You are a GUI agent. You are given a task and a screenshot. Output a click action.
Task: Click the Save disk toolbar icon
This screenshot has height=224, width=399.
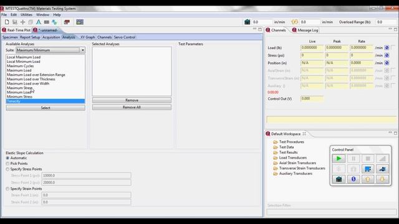tap(15, 22)
